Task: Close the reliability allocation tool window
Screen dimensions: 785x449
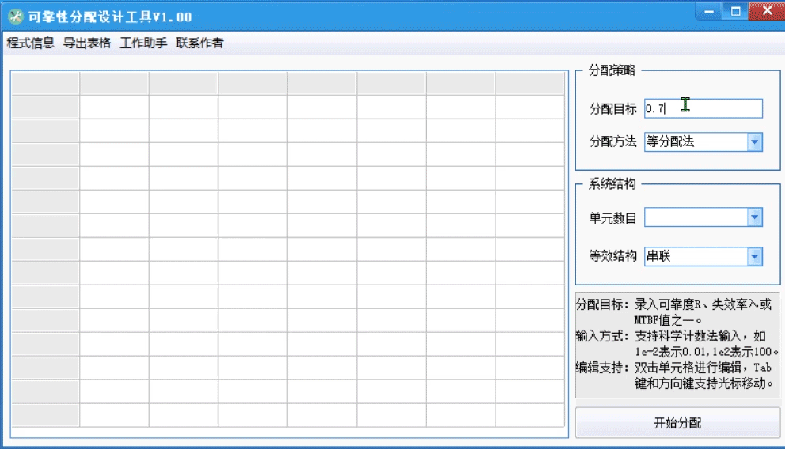Action: coord(764,11)
